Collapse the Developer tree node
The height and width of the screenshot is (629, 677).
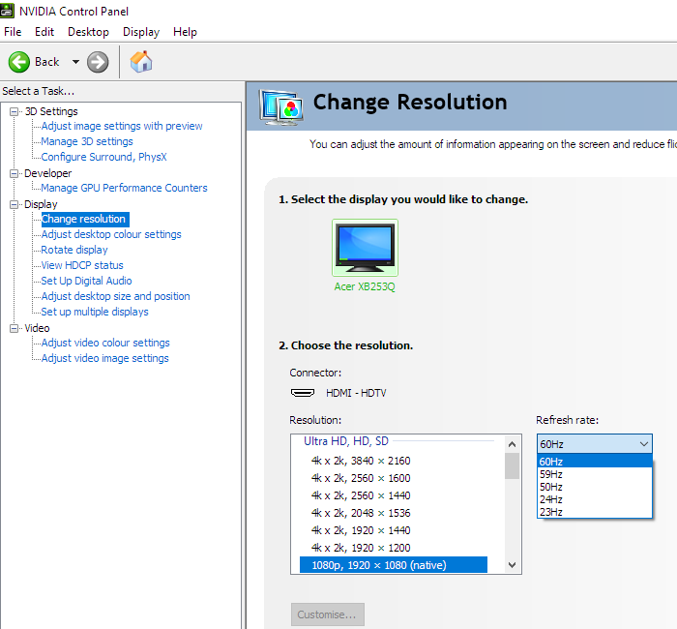(14, 173)
